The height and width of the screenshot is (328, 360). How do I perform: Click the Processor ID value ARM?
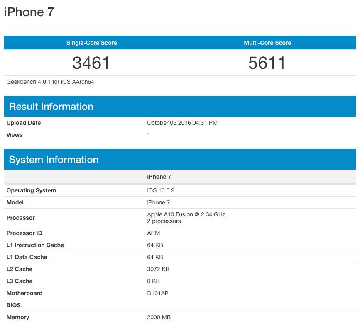153,233
